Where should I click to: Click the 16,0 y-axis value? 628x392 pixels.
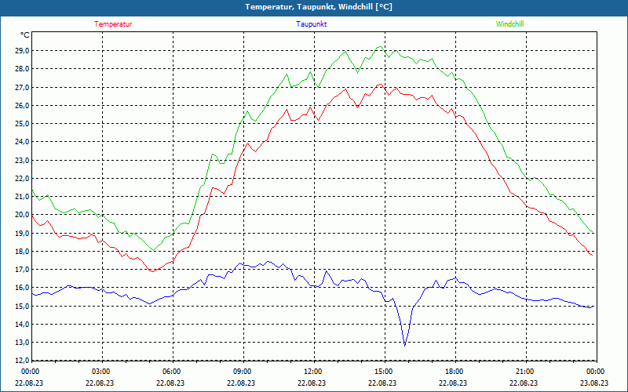pos(22,288)
